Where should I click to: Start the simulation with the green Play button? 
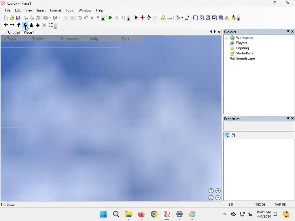click(x=110, y=18)
